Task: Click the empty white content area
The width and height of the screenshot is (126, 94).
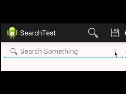Action: (x=63, y=65)
